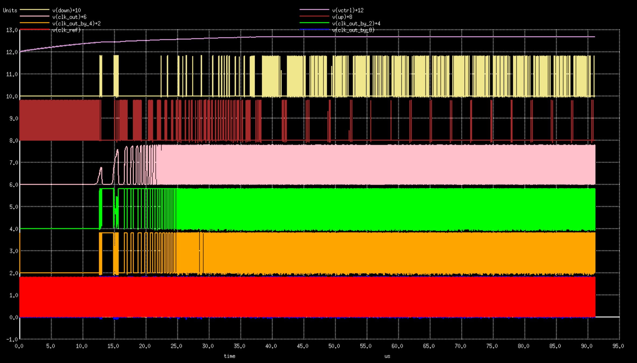
Task: Click inside the red clk_ref waveform band
Action: pyautogui.click(x=296, y=297)
